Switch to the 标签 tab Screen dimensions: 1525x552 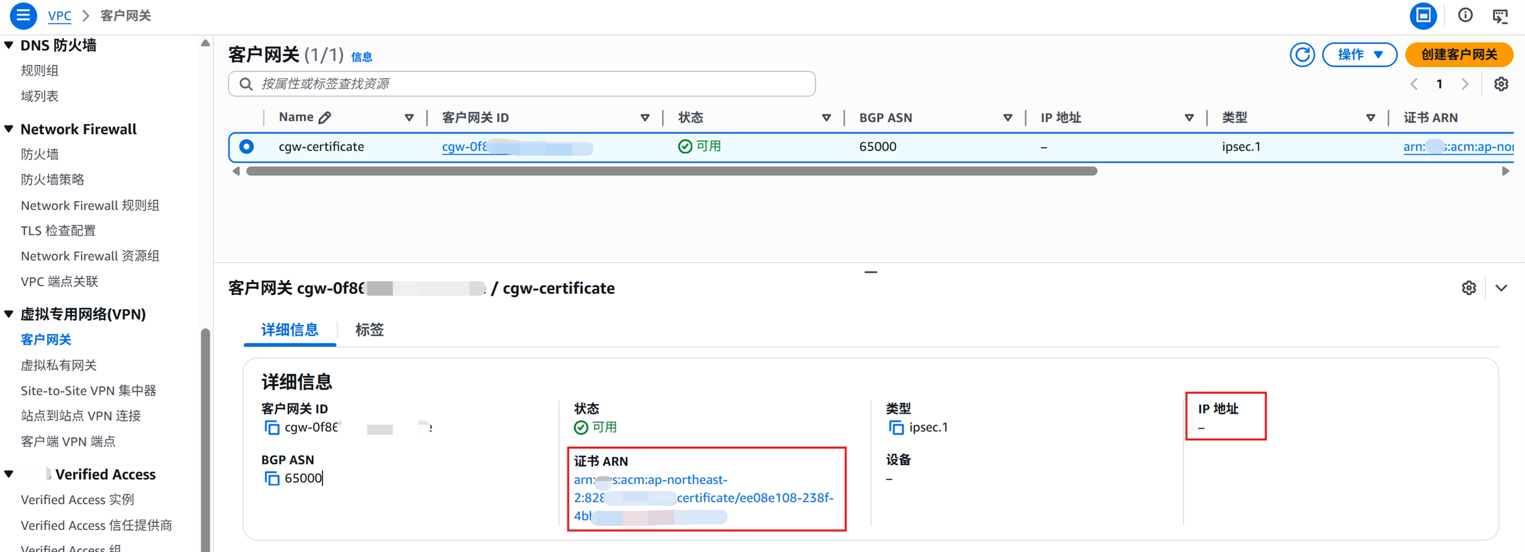(x=369, y=330)
